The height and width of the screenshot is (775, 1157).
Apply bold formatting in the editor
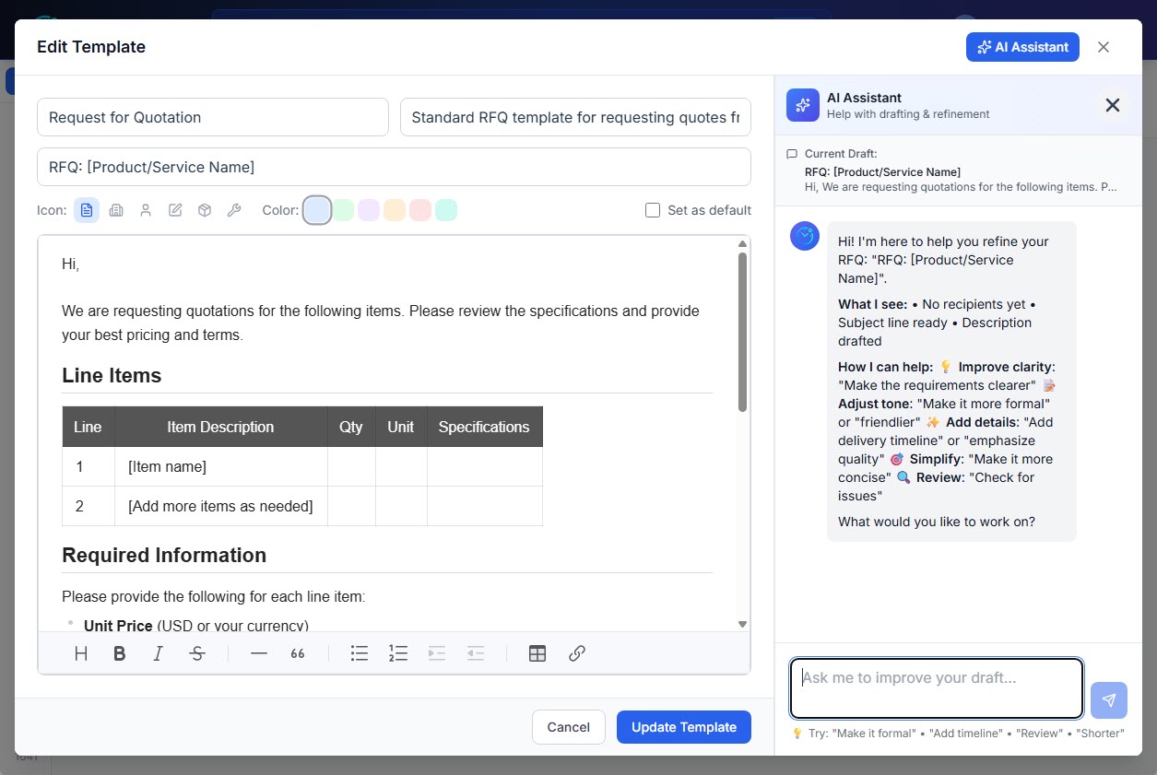[x=120, y=653]
